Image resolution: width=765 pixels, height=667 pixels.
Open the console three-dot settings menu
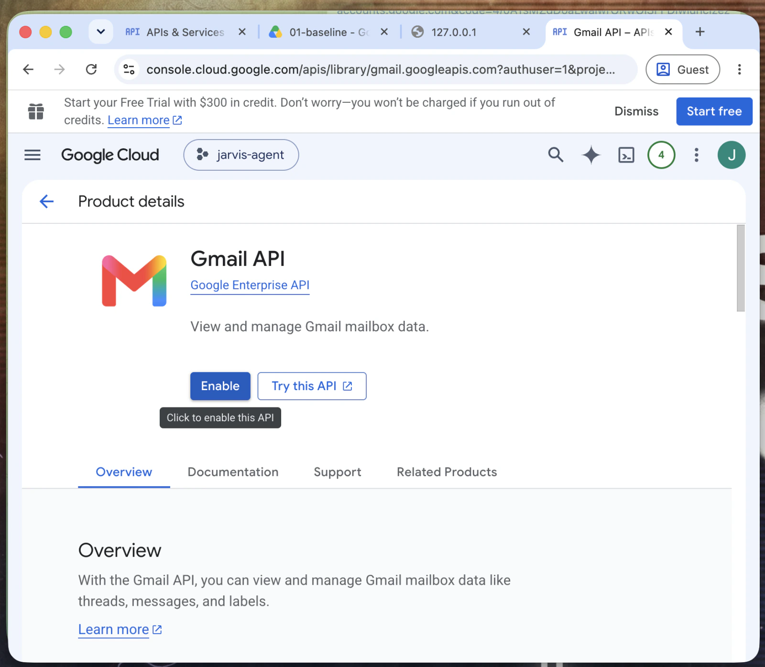697,155
